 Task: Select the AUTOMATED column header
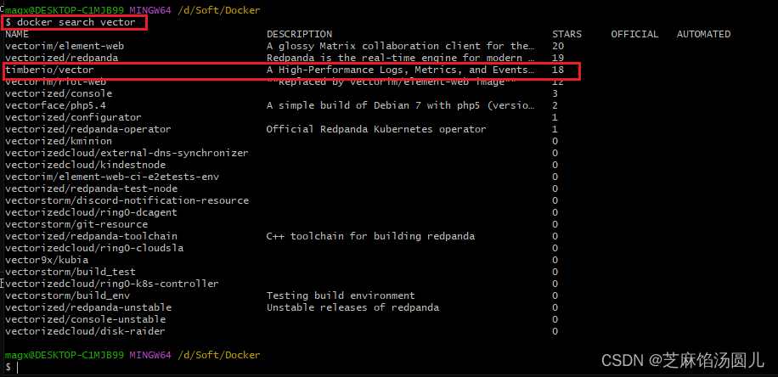[x=703, y=34]
